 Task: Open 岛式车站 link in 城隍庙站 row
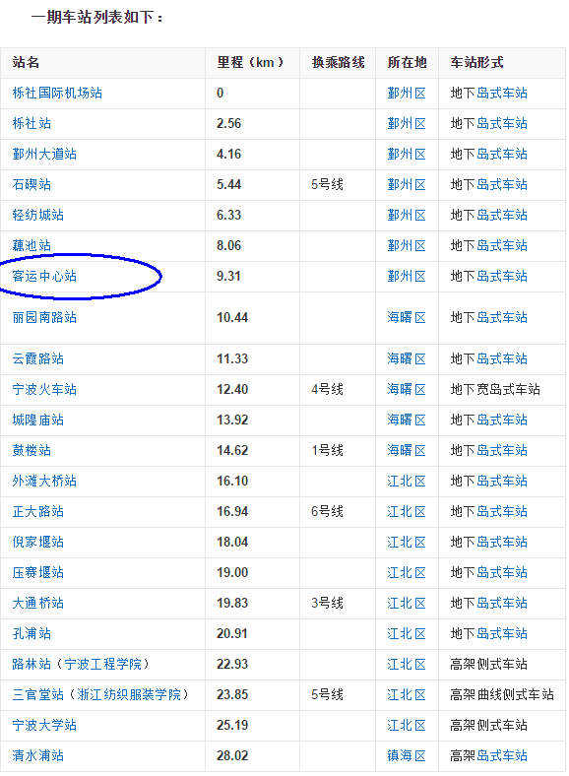pyautogui.click(x=502, y=420)
